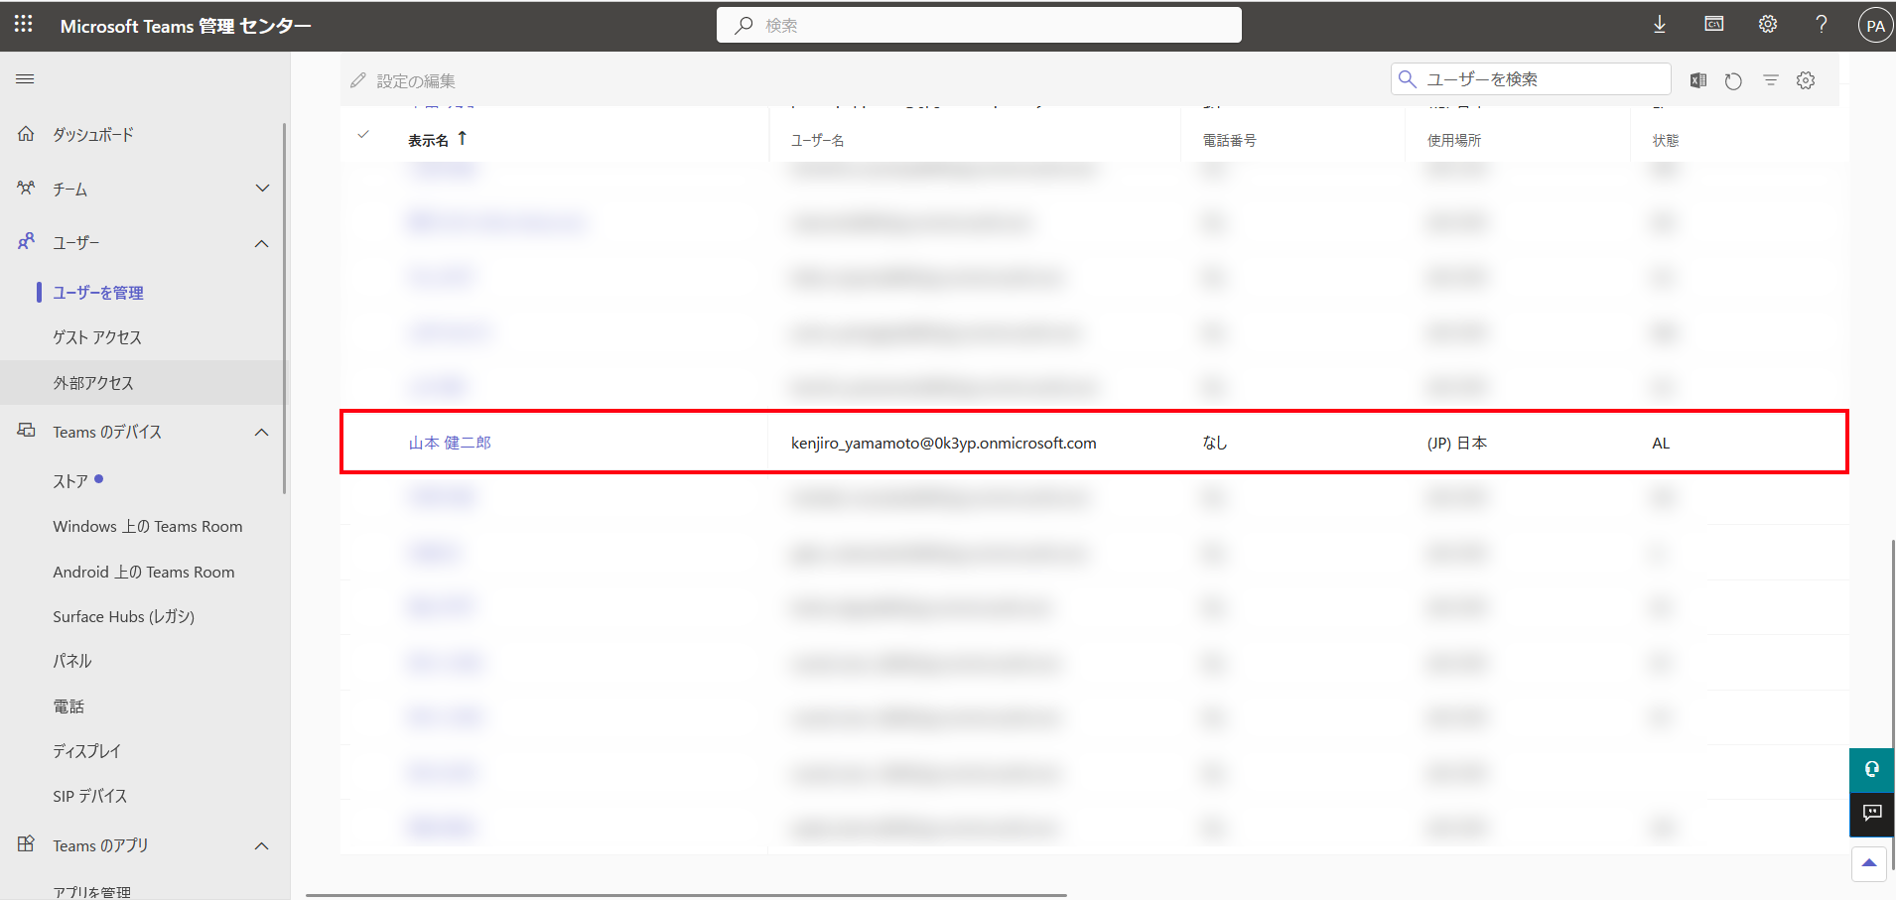Sort by 電話番号 column header
This screenshot has height=900, width=1896.
click(x=1229, y=140)
